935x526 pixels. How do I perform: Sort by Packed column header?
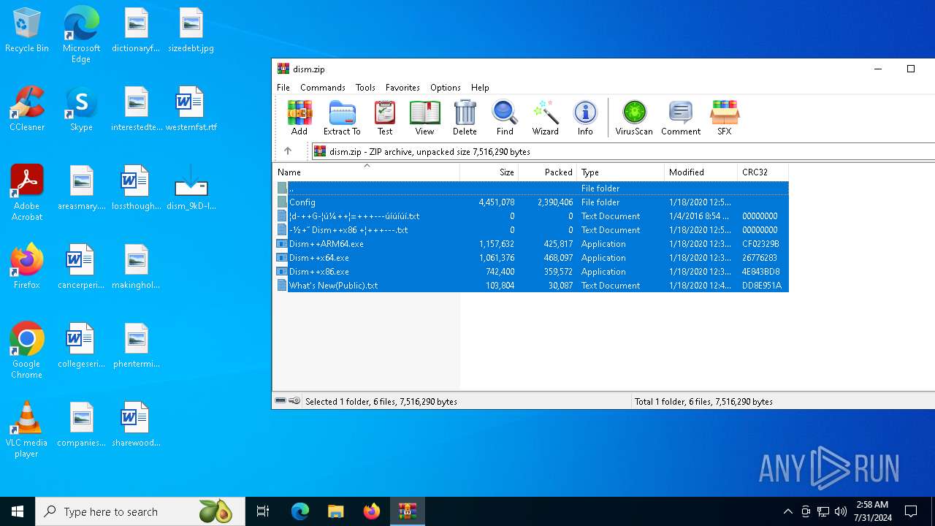coord(548,172)
